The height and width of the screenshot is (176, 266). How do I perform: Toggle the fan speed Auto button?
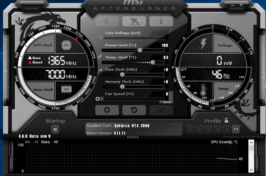pos(167,102)
